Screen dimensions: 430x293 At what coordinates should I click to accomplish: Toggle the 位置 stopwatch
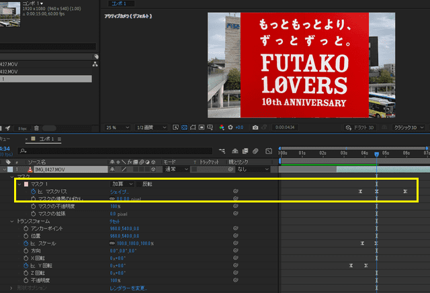(26, 236)
